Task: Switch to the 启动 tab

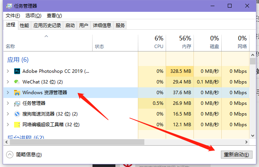Action: [70, 26]
